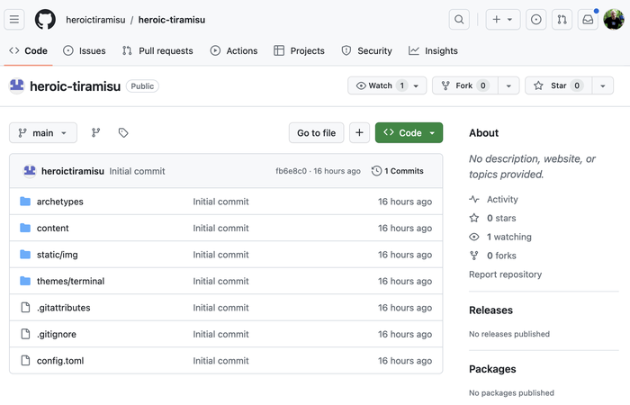Open the notifications inbox icon

[588, 19]
